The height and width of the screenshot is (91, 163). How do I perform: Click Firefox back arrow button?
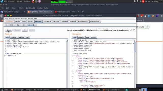[2, 16]
